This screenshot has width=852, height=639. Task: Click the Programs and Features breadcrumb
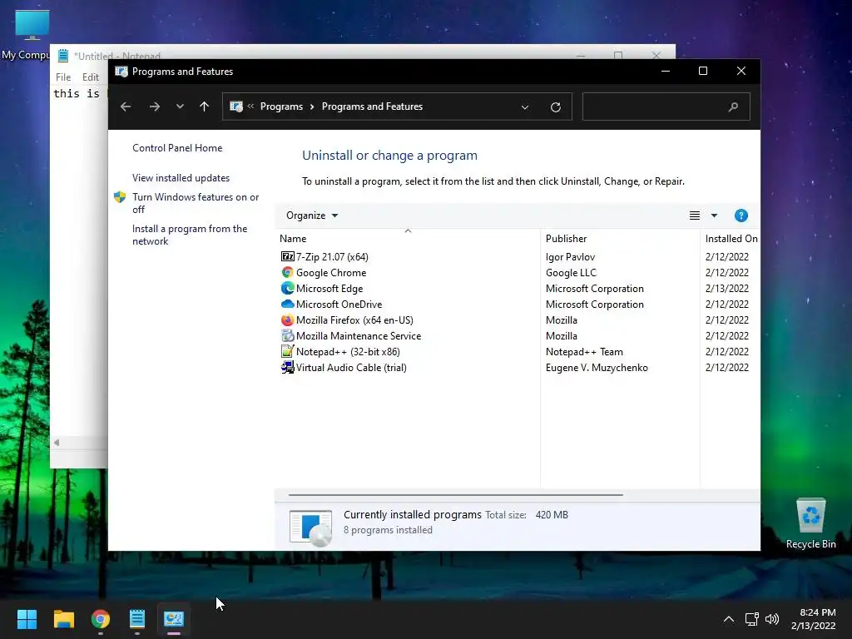372,106
